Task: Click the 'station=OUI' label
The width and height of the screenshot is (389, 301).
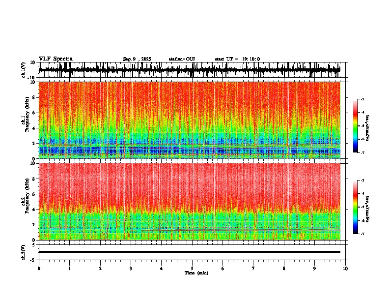Action: pyautogui.click(x=182, y=59)
